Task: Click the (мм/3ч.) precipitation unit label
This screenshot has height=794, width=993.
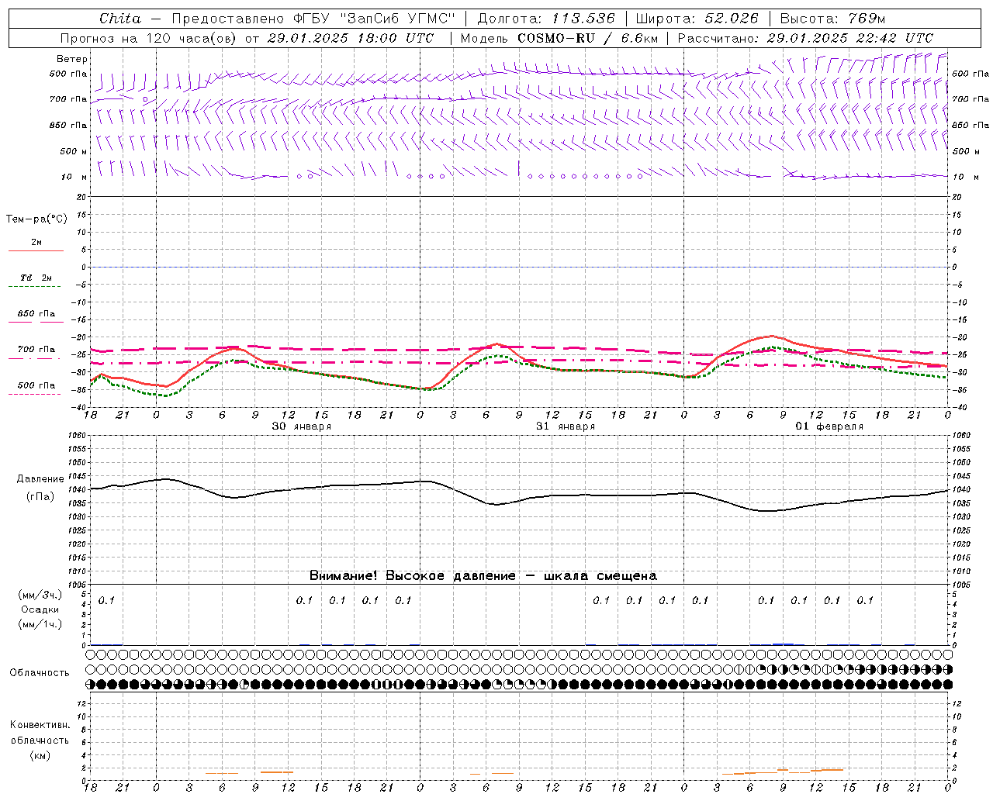Action: pos(40,595)
